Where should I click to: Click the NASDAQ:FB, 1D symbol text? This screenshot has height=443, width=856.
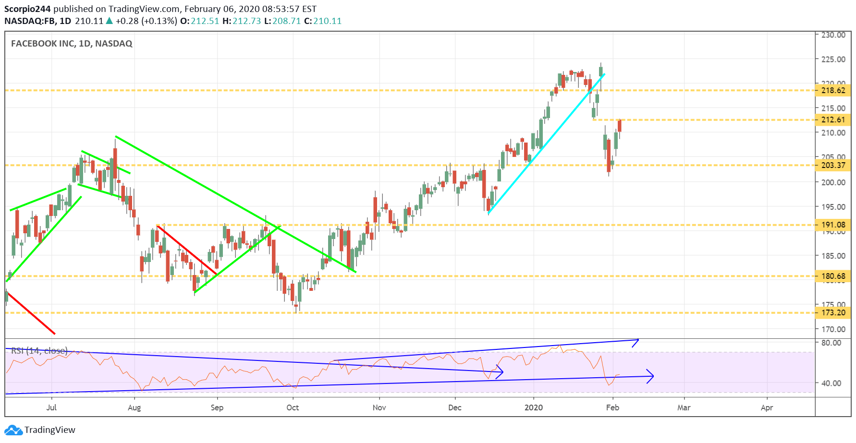click(37, 21)
